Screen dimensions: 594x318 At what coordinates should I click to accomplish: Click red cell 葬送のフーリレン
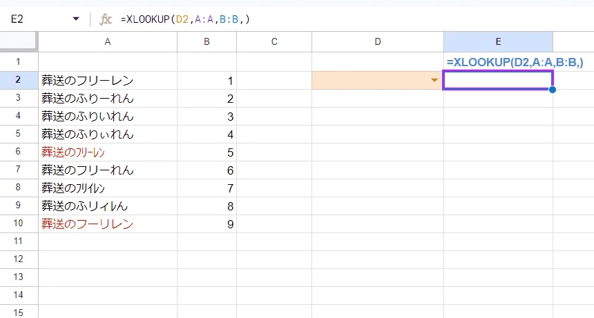[x=108, y=224]
